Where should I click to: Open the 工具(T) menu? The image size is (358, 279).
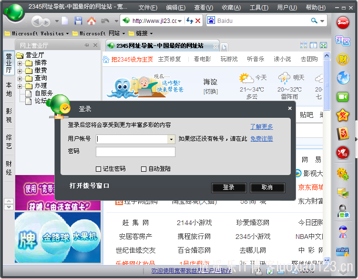tap(259, 8)
